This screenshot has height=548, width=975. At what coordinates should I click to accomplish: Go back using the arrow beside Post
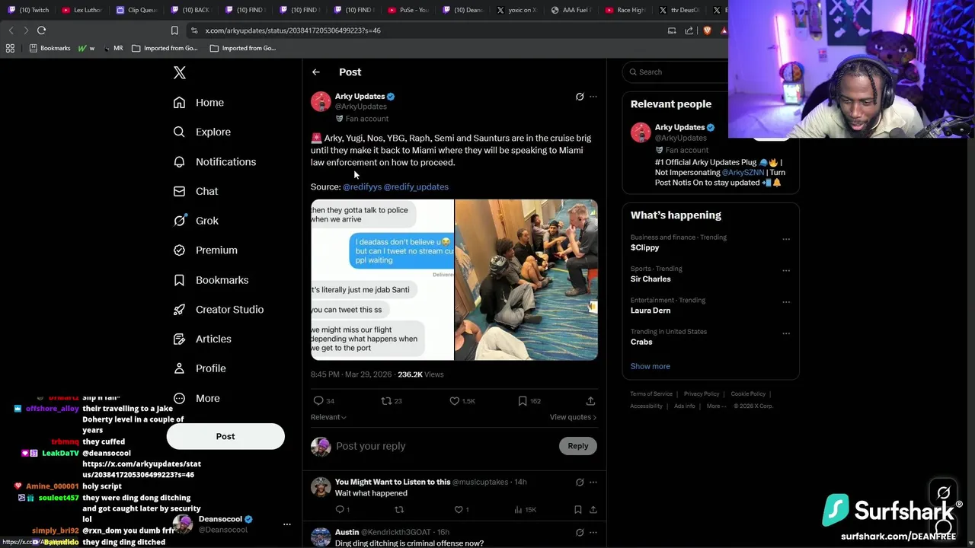click(x=316, y=72)
